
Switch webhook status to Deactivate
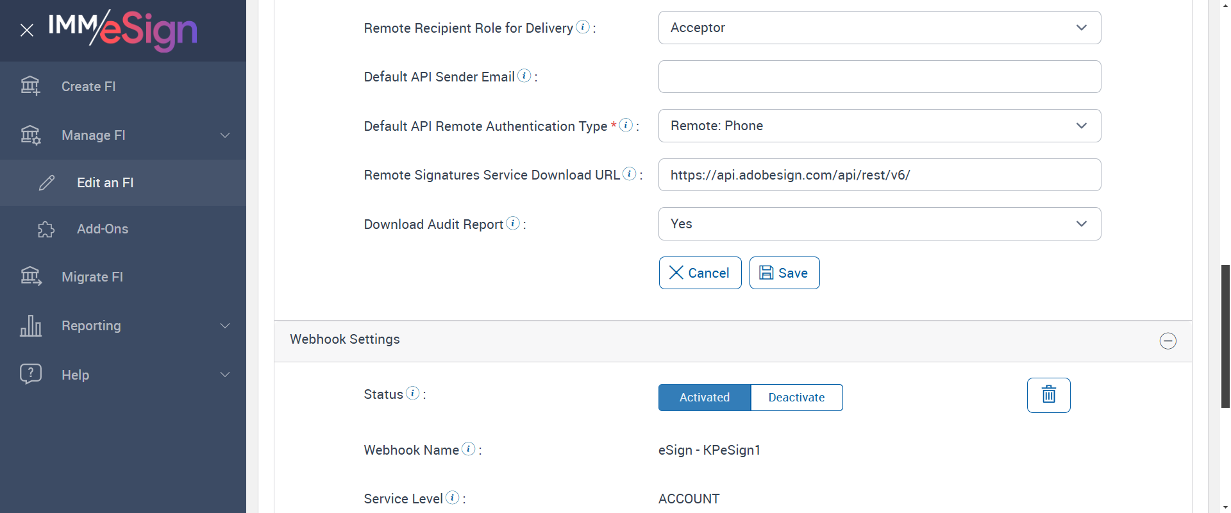(796, 398)
